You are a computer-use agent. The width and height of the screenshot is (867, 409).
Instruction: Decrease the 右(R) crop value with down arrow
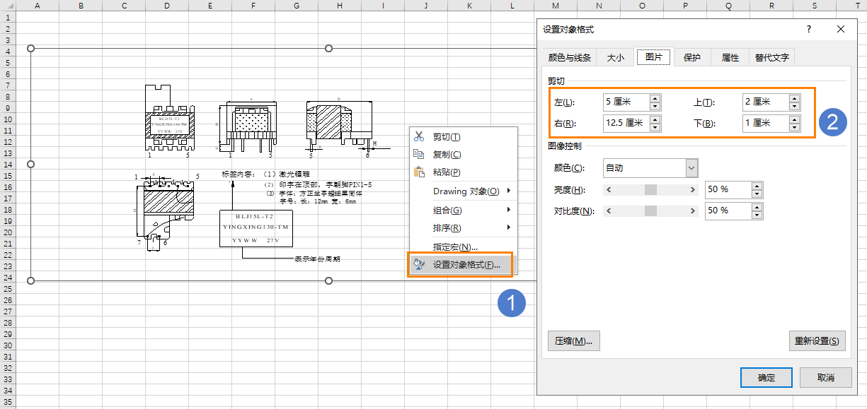tap(655, 127)
